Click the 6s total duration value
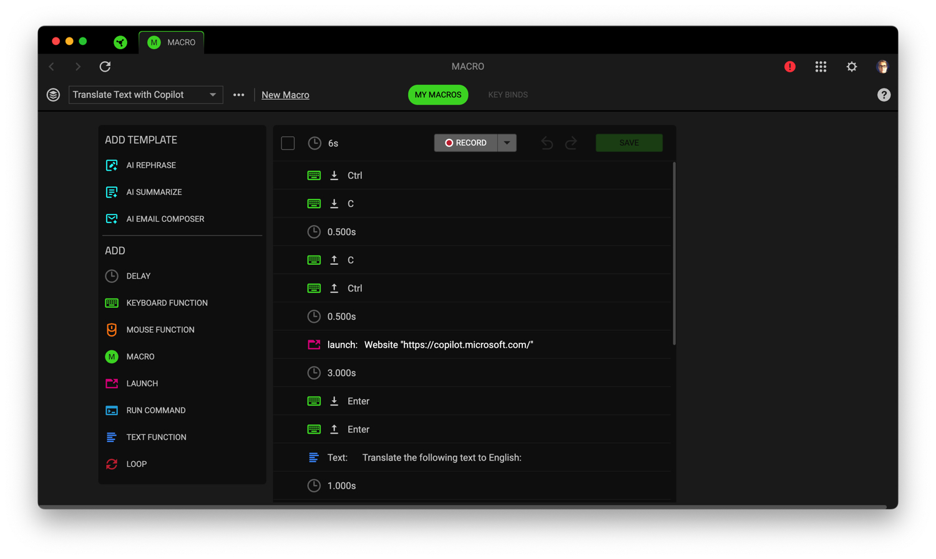 coord(333,143)
